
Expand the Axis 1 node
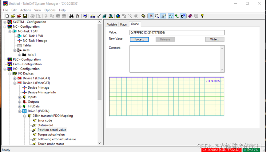click(x=20, y=55)
